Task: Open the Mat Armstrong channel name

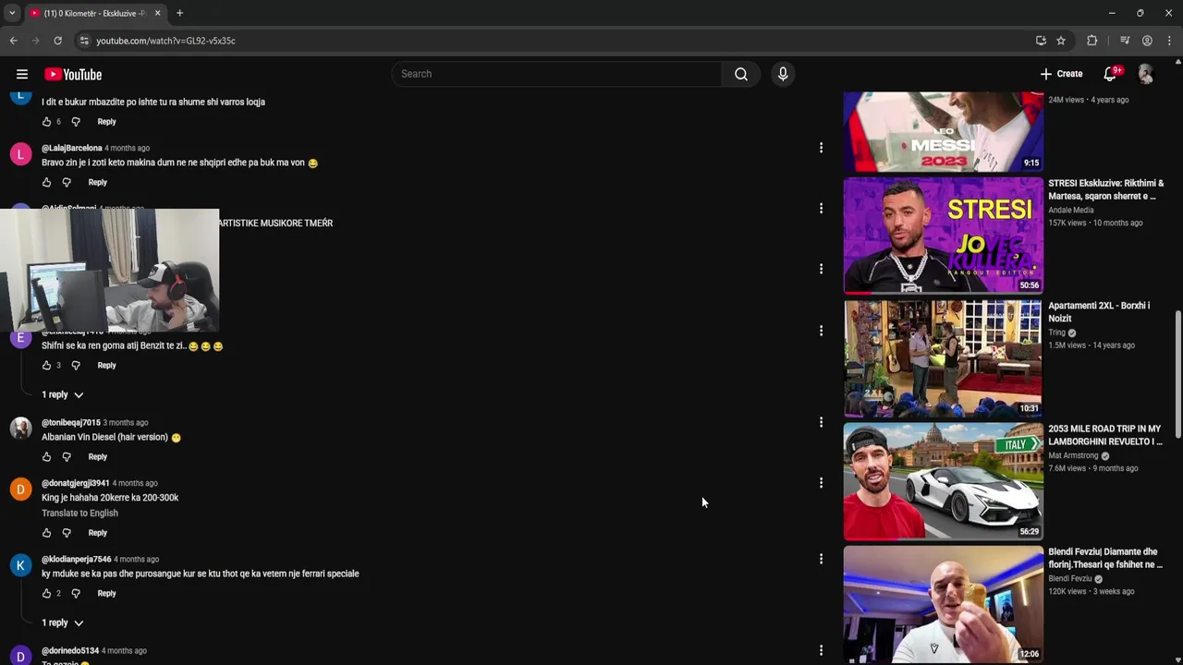Action: 1073,455
